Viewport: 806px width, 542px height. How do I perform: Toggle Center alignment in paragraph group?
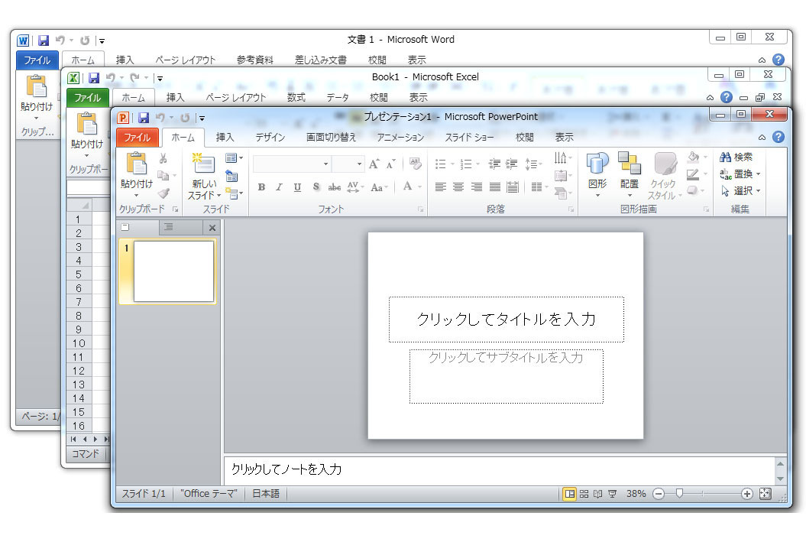point(458,187)
